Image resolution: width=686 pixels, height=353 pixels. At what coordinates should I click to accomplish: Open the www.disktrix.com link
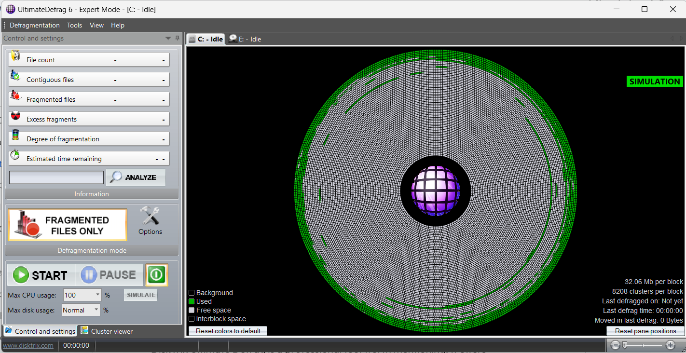pyautogui.click(x=28, y=345)
